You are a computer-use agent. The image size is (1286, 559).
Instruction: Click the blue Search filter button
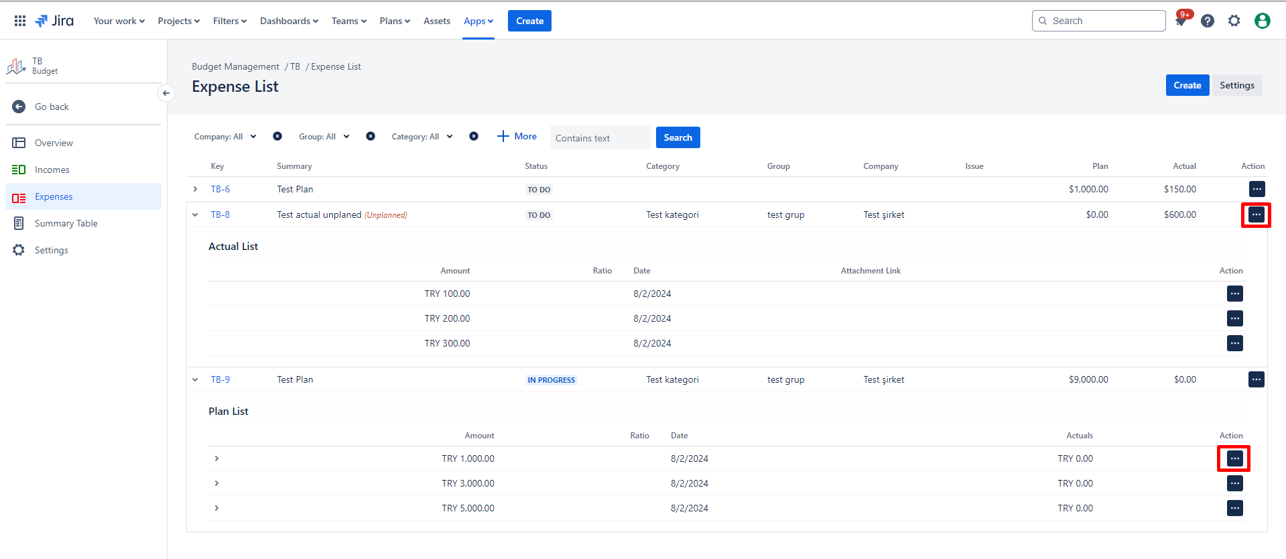[x=678, y=137]
